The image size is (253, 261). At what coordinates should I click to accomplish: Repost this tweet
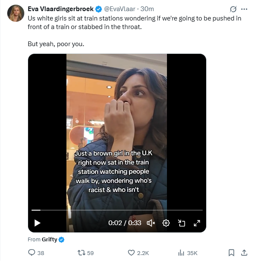point(81,252)
